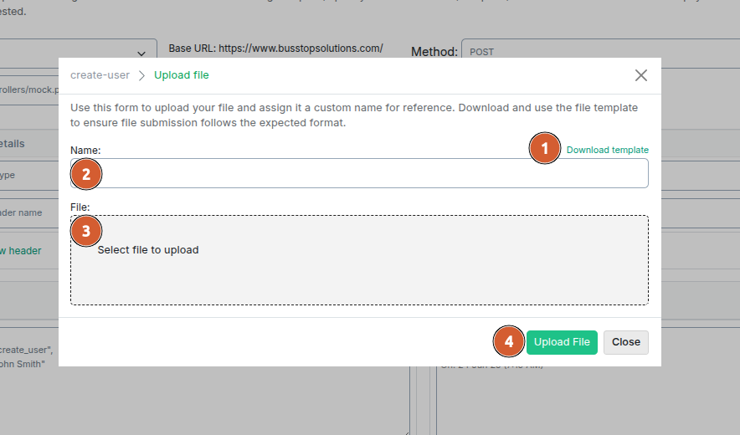This screenshot has width=740, height=435.
Task: Open the Download template link
Action: (x=607, y=150)
